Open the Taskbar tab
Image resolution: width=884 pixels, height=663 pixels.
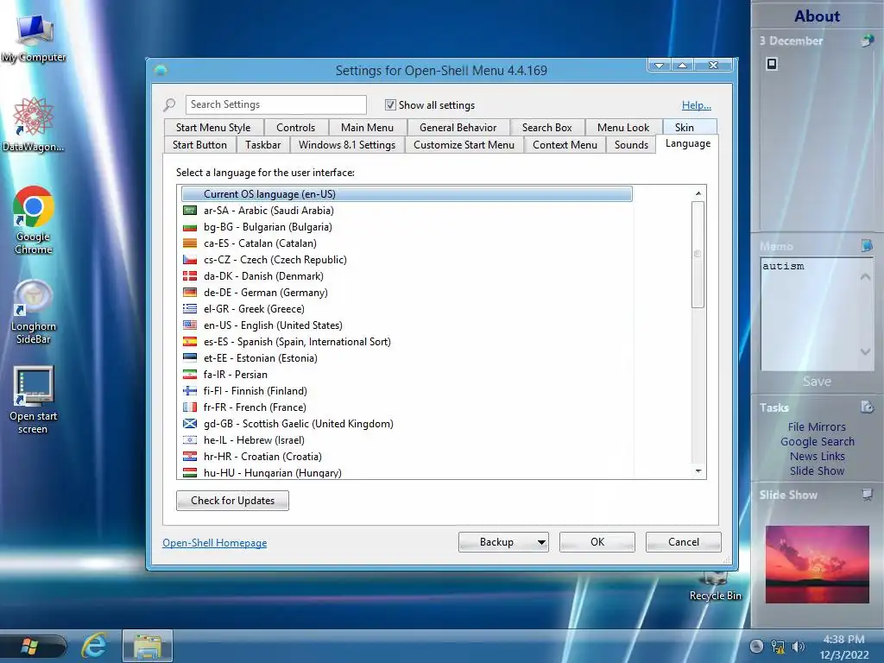[262, 145]
